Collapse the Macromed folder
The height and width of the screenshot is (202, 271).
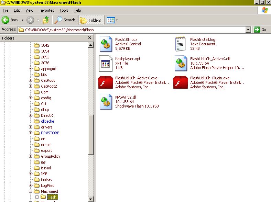coord(30,191)
